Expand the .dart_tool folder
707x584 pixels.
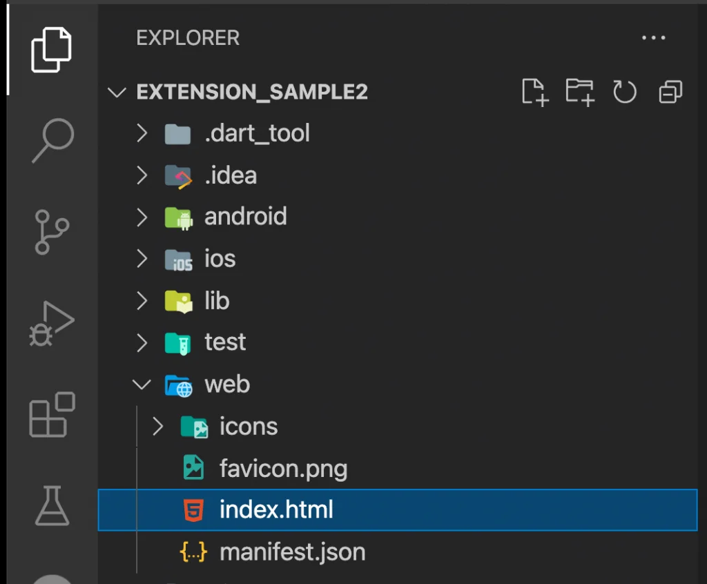coord(257,133)
